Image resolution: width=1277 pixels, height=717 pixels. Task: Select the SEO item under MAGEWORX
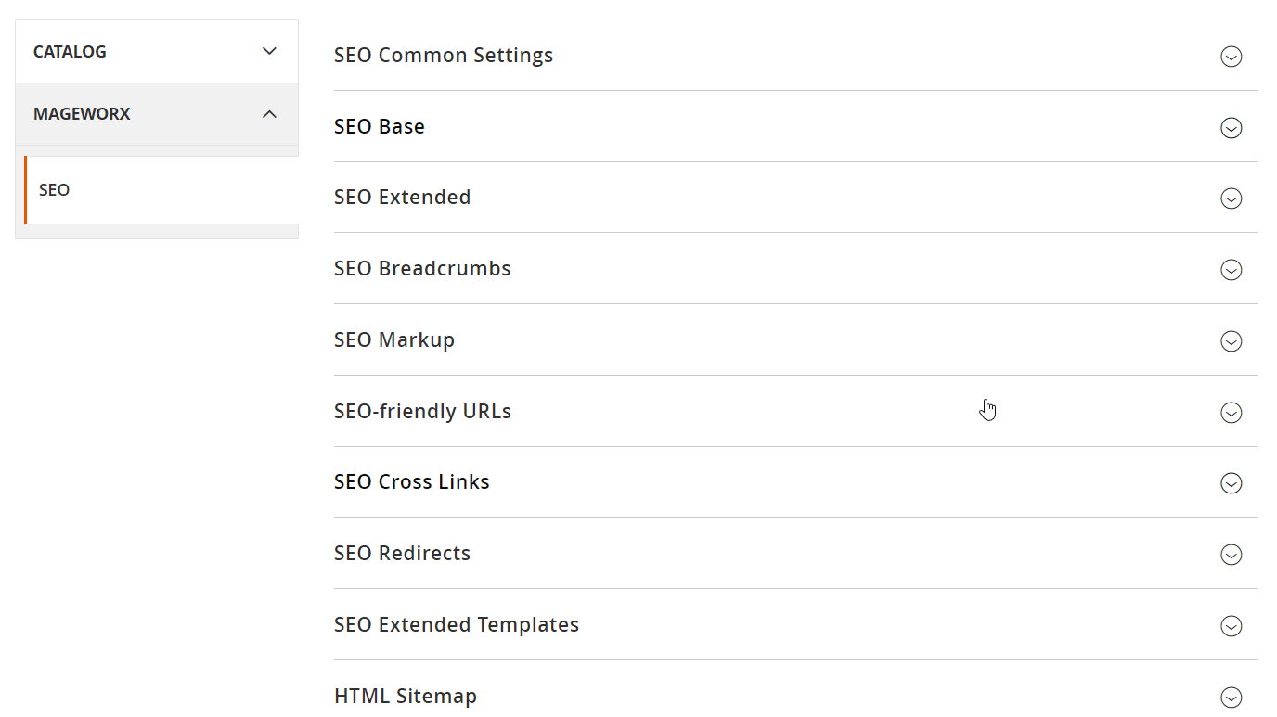click(x=161, y=190)
